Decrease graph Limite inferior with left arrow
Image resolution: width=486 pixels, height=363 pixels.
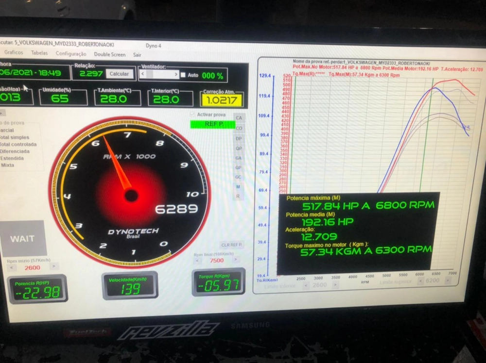click(x=306, y=285)
